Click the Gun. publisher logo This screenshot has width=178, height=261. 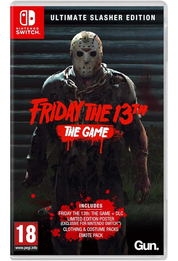click(146, 246)
